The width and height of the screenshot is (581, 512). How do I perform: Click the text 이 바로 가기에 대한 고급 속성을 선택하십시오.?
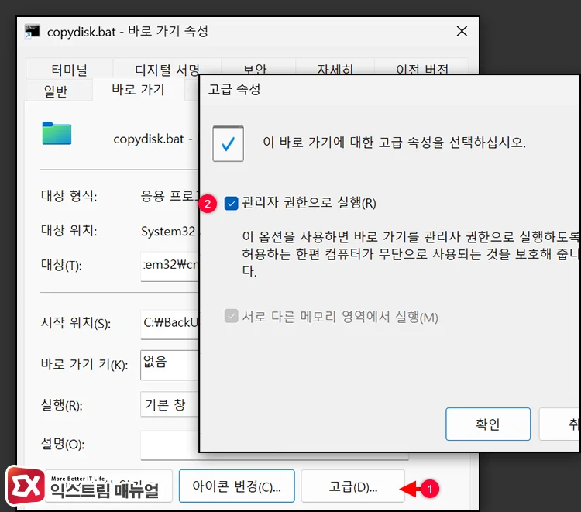(x=394, y=143)
